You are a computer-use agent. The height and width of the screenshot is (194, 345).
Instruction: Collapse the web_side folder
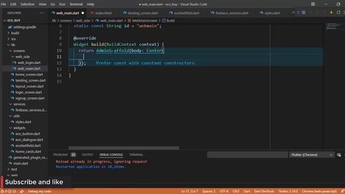point(22,57)
